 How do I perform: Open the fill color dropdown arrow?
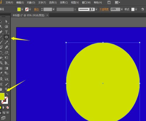pos(22,9)
